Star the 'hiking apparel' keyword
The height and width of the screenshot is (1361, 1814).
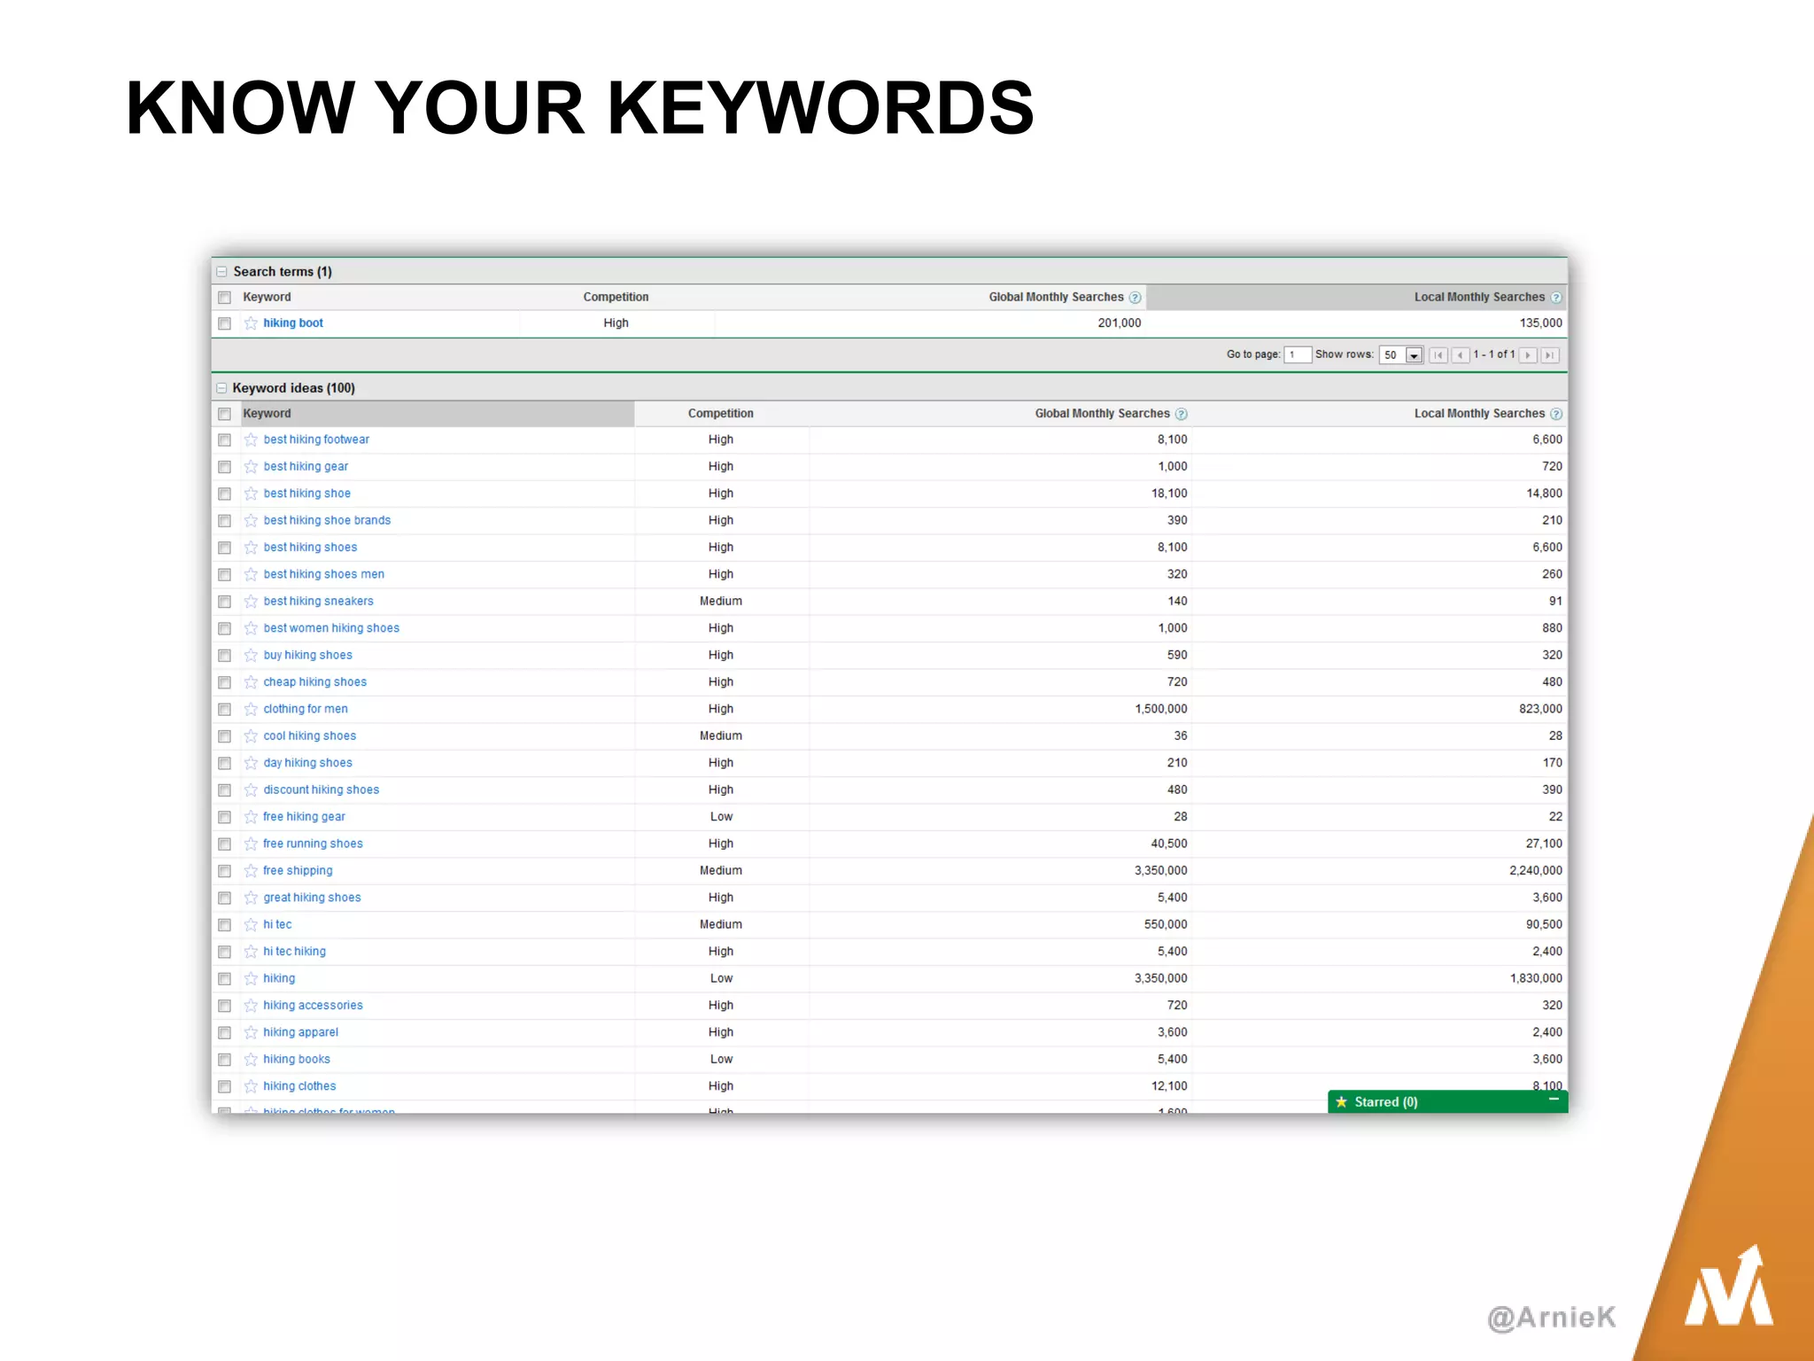point(251,1032)
